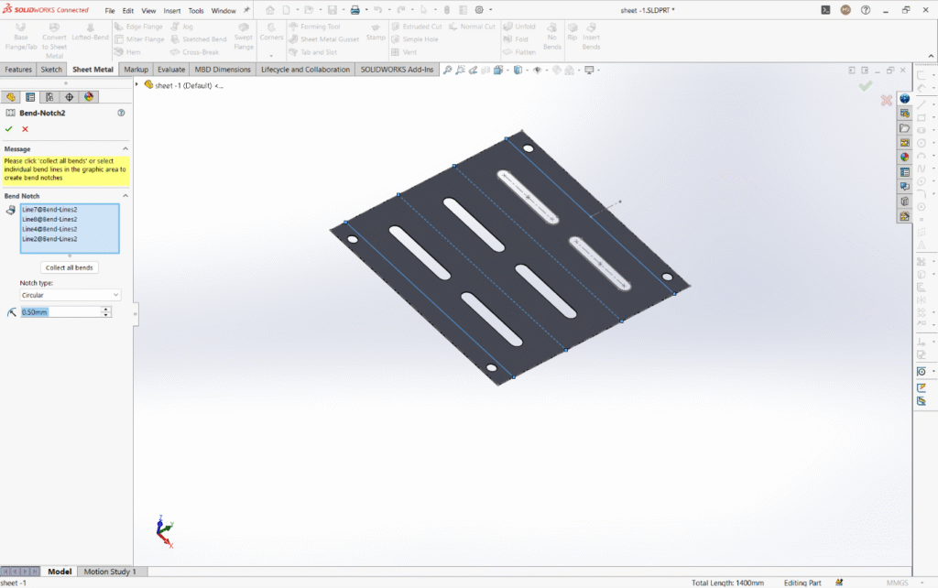This screenshot has height=588, width=938.
Task: Collapse the Message section
Action: coord(125,148)
